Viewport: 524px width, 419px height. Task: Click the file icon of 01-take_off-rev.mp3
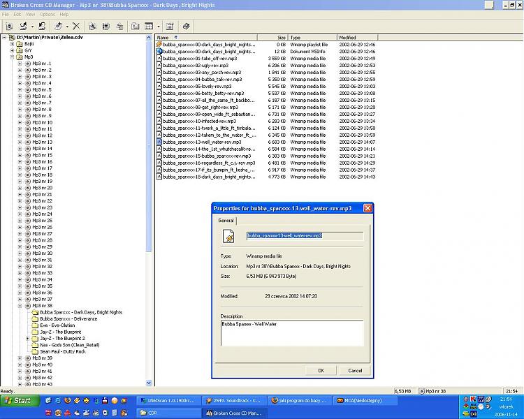point(159,59)
